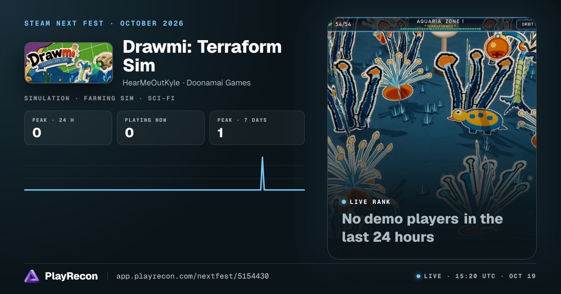
Task: Click the ORBIT button in game screenshot
Action: pos(525,24)
